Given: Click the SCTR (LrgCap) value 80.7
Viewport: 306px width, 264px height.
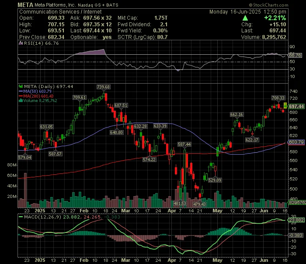Looking at the screenshot, I should [x=162, y=37].
